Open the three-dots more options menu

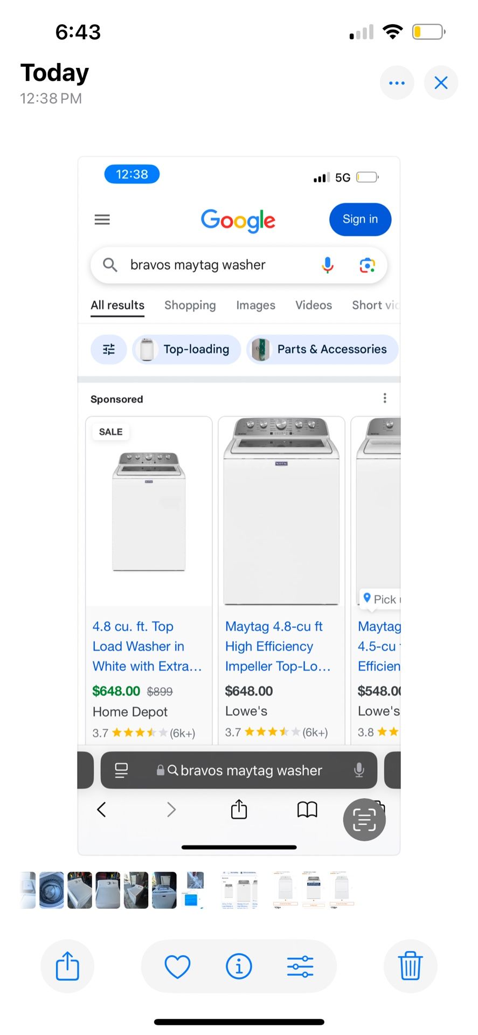click(397, 83)
